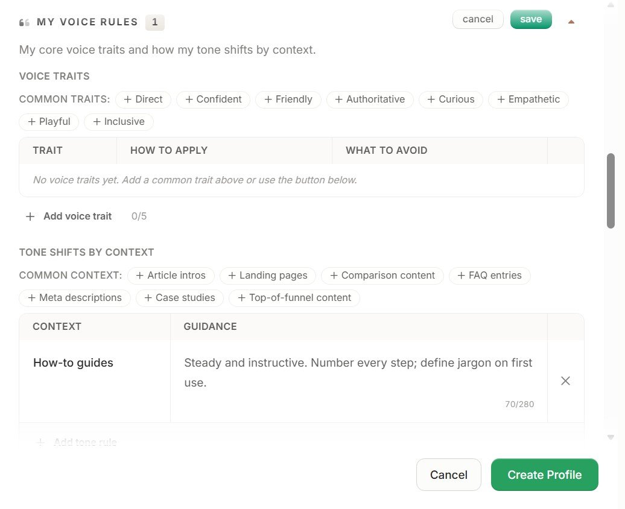The width and height of the screenshot is (625, 509).
Task: Click the VOICE TRAITS heading
Action: [x=54, y=76]
